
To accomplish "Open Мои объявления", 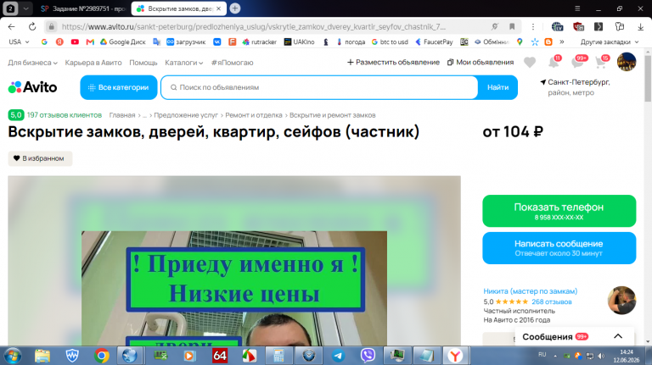I will 481,62.
